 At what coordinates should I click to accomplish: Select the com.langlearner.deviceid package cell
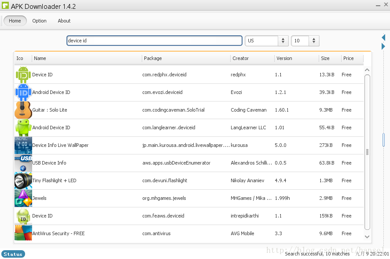(x=169, y=128)
